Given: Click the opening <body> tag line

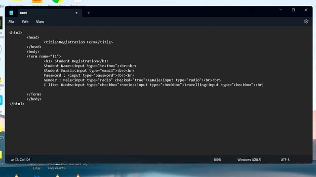Looking at the screenshot, I should click(33, 52).
